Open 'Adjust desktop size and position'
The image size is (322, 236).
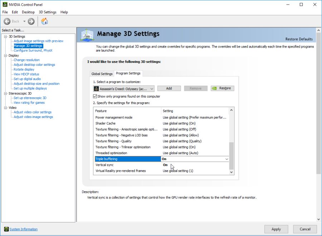click(36, 84)
